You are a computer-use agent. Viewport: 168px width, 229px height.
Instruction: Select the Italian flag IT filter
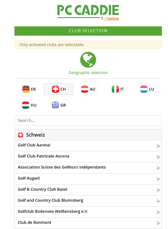coord(118,89)
